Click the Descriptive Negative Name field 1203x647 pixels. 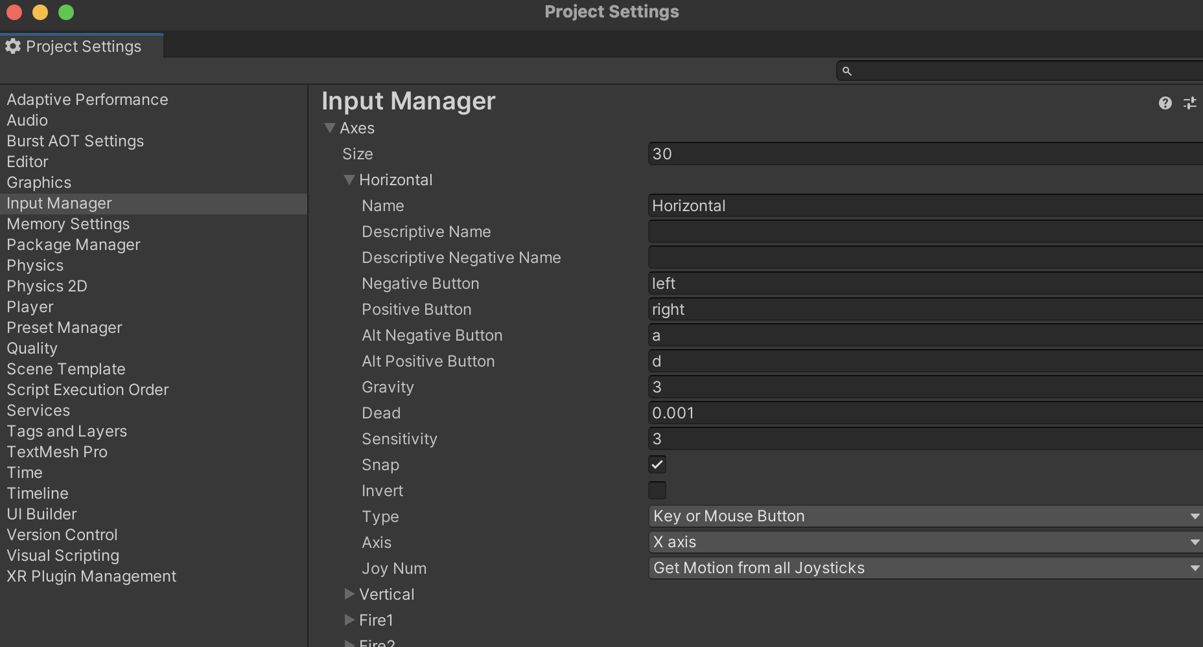click(926, 258)
